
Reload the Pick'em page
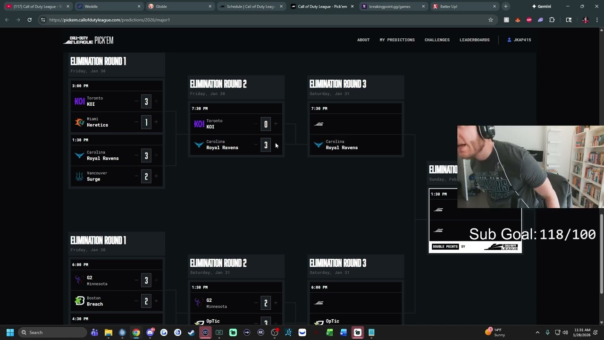(29, 20)
